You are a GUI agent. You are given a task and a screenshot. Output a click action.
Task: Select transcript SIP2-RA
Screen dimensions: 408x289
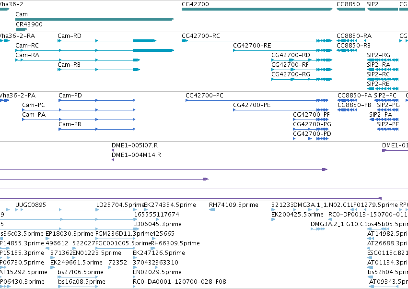coord(383,70)
